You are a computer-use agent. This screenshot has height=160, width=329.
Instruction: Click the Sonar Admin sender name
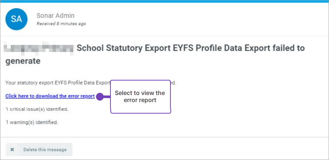click(x=56, y=16)
